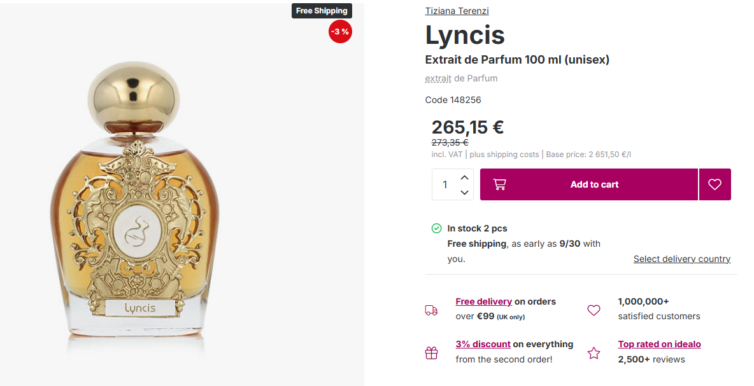Open the 3% discount link

(x=483, y=344)
